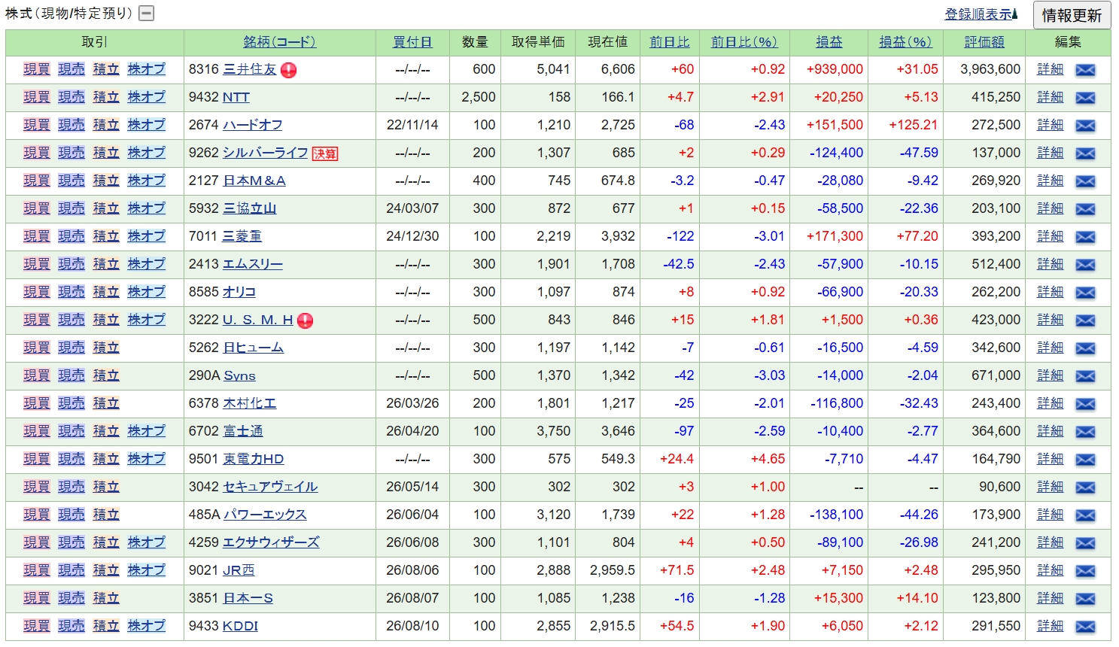Click the 情報更新 refresh button
Screen dimensions: 1119x647
pyautogui.click(x=1072, y=15)
